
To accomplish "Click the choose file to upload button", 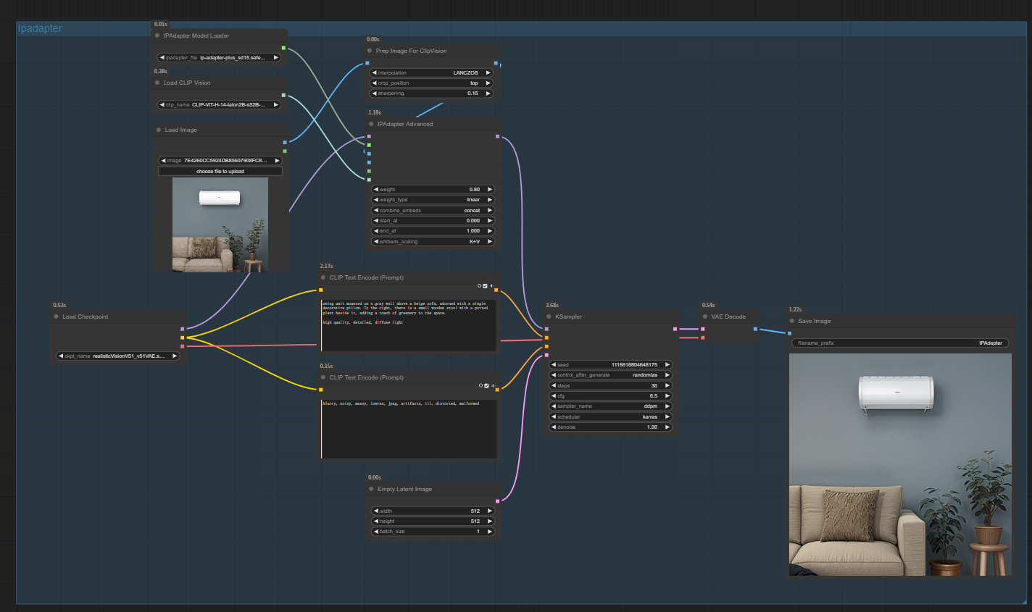I will click(220, 171).
